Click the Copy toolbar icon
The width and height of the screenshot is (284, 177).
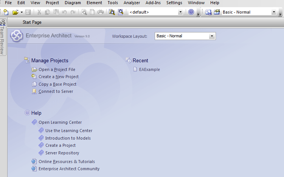(47, 12)
